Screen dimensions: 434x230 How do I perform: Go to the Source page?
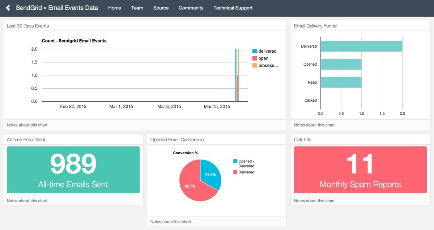click(161, 8)
